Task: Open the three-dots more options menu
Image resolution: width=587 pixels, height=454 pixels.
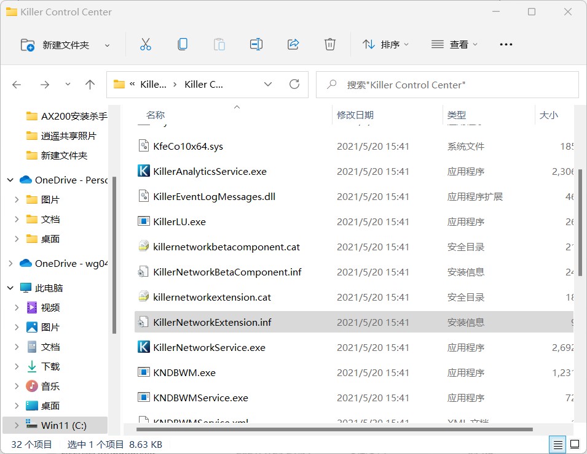Action: 506,44
